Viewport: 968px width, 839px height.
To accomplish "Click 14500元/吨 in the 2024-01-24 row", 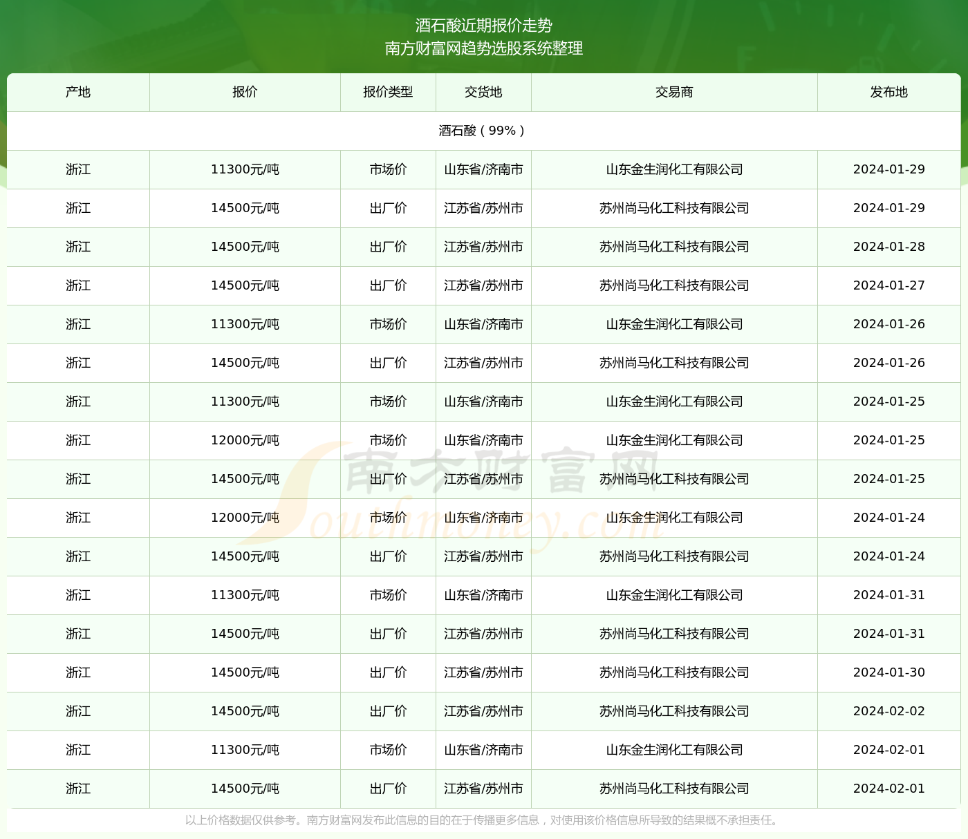I will pos(245,556).
